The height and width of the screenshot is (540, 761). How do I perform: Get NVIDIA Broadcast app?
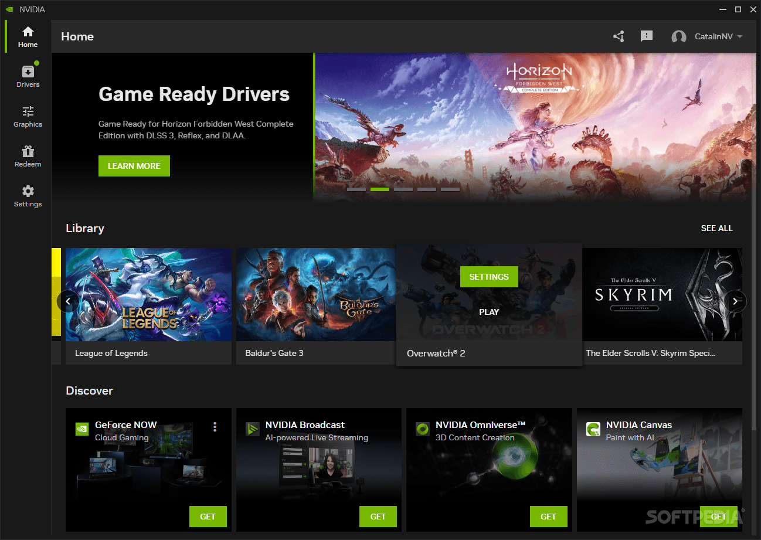coord(378,517)
